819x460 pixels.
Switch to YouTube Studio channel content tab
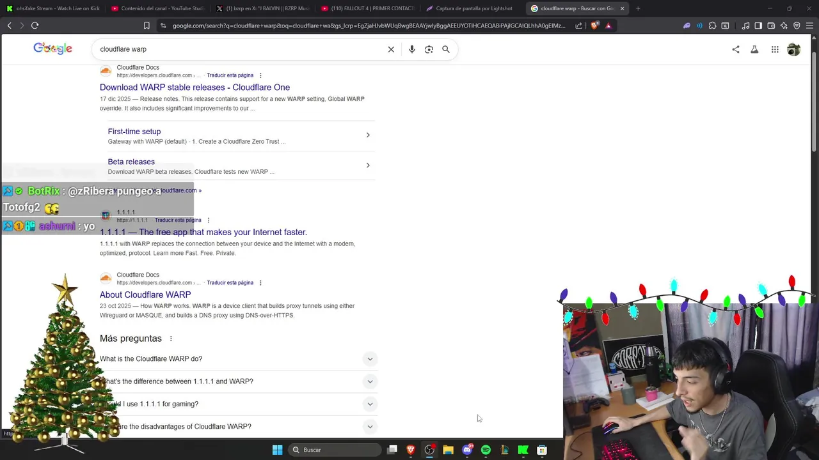(157, 8)
